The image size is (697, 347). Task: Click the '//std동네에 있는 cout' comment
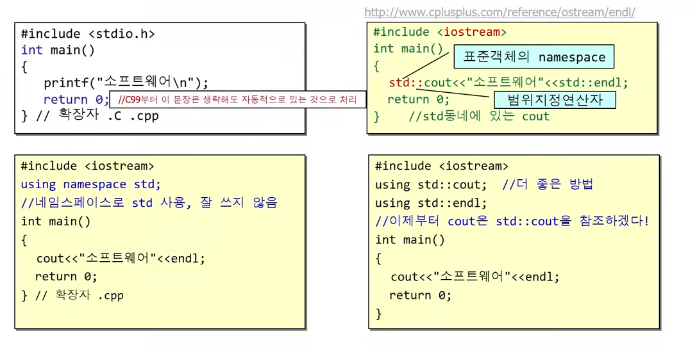point(479,117)
